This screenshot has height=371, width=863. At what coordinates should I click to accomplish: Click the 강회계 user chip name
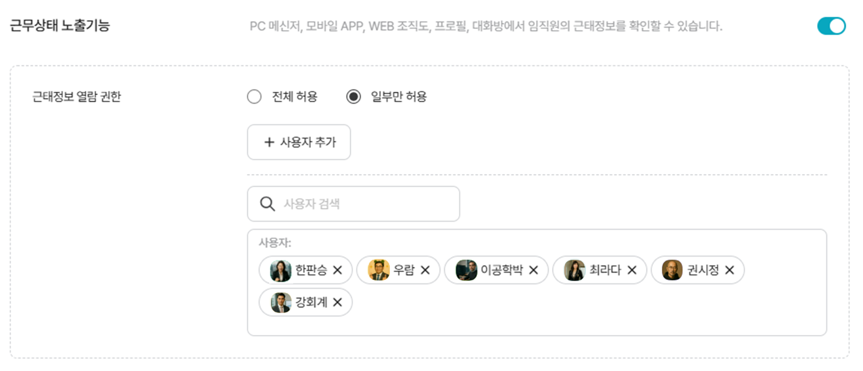[311, 302]
